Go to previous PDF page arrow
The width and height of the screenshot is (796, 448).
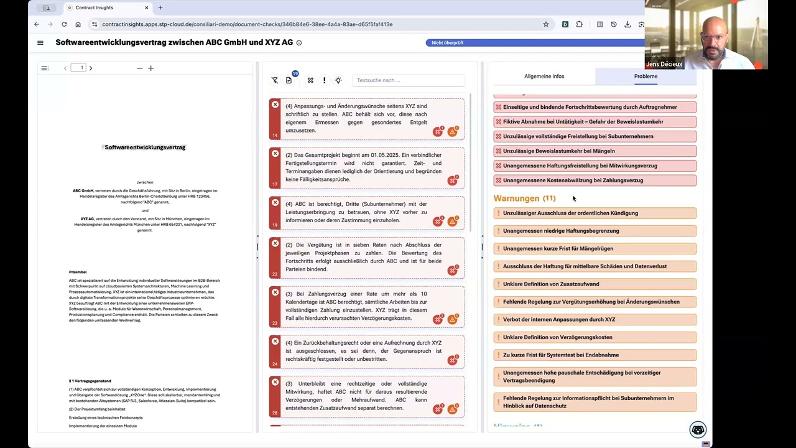coord(65,68)
